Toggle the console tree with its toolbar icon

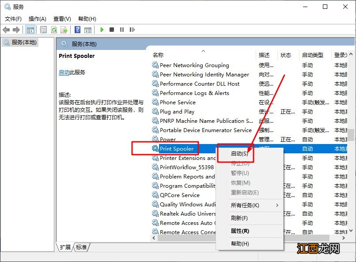(x=30, y=30)
